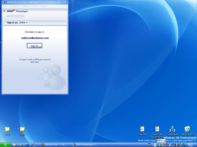Click the alien skull tray icon
Viewport: 197px width, 147px height.
tap(176, 145)
